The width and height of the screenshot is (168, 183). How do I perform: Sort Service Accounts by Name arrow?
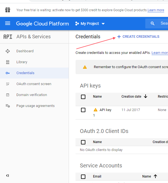tap(155, 176)
